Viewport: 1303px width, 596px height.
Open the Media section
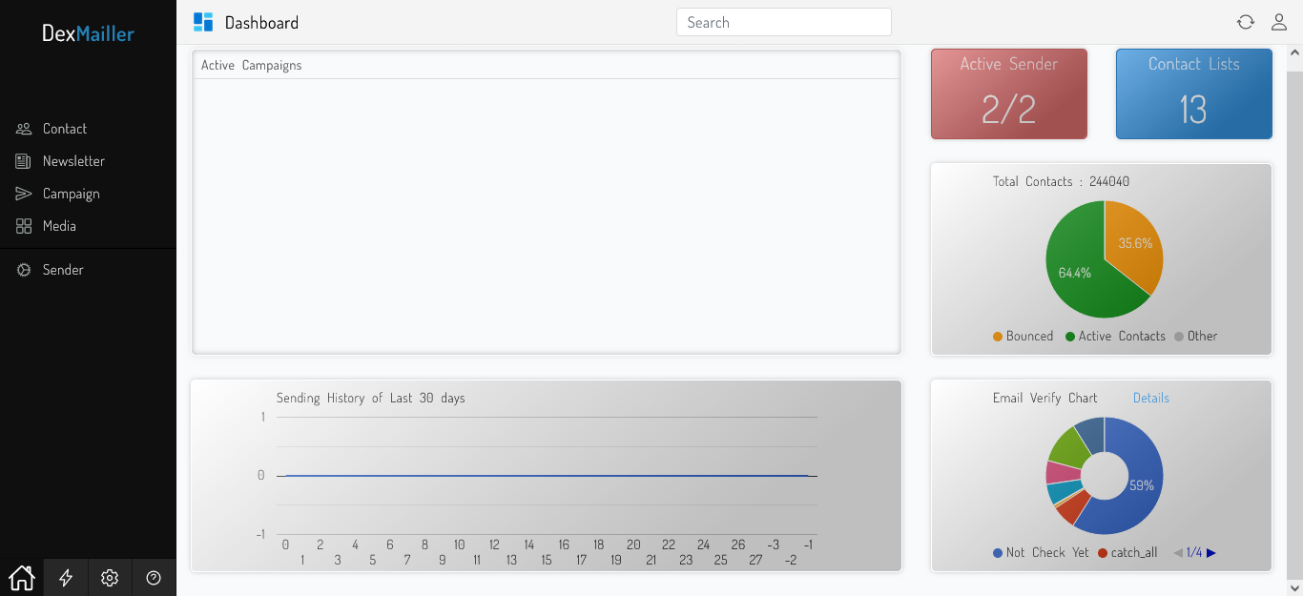pos(59,226)
